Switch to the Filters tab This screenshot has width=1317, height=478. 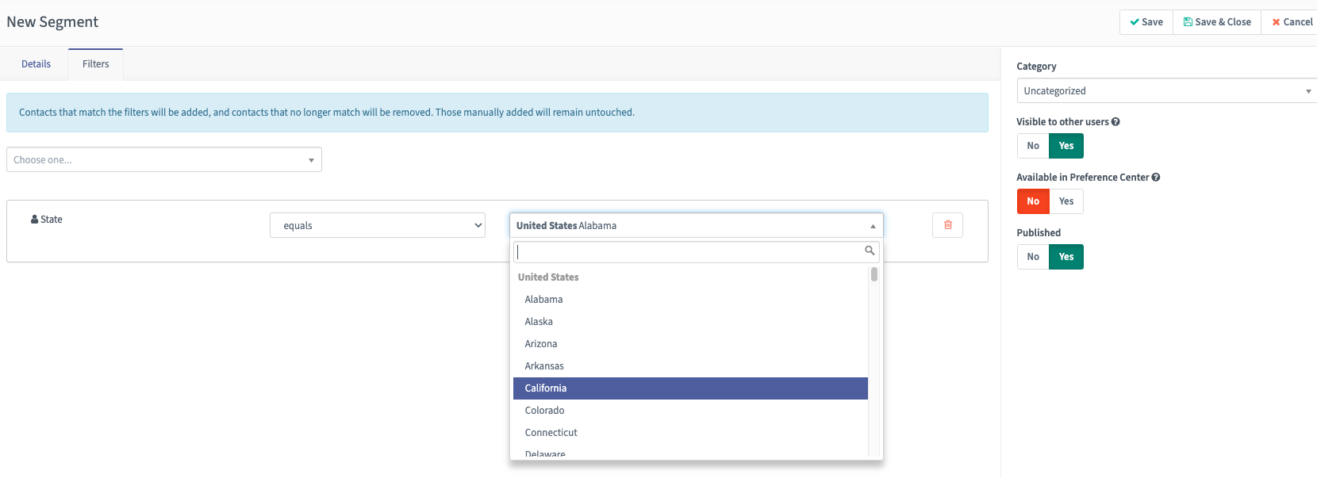coord(96,64)
